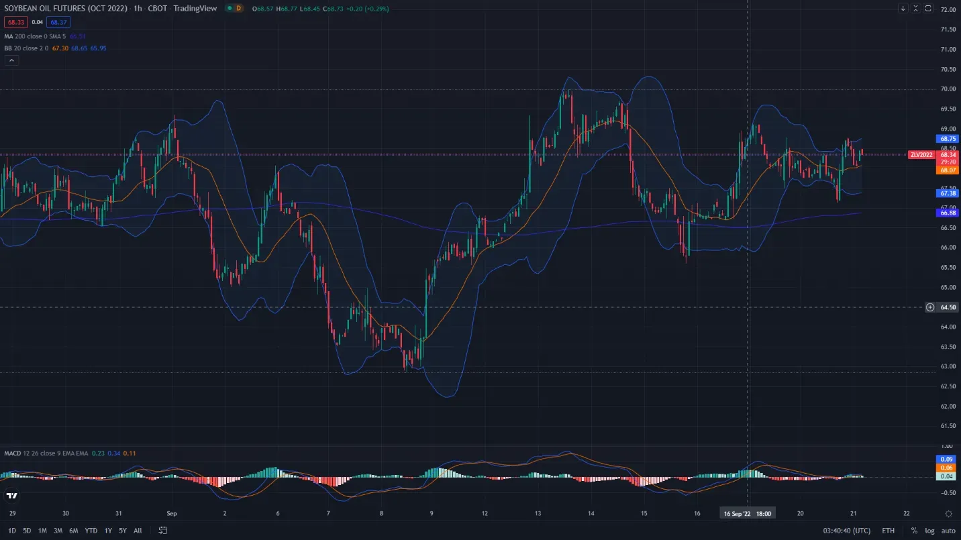Click the 64.50 crosshair price label
The height and width of the screenshot is (540, 961).
948,307
